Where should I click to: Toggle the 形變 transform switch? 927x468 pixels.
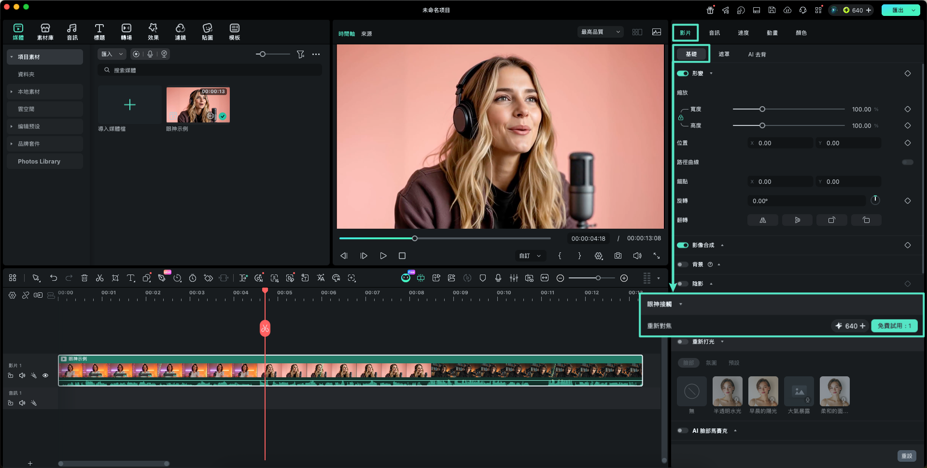[x=683, y=73]
